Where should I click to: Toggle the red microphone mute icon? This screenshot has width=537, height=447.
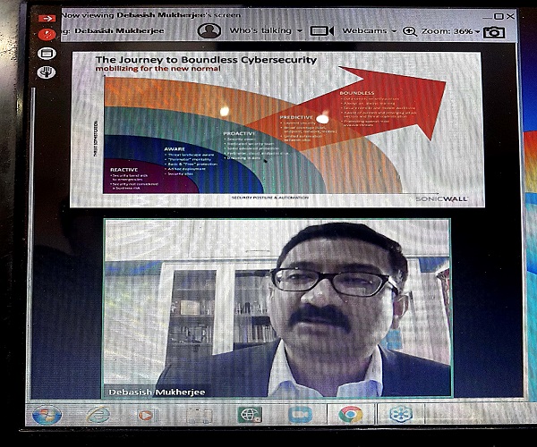pos(47,35)
